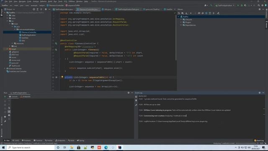Open Event Log button in status bar
The height and width of the screenshot is (151, 268).
pos(259,141)
